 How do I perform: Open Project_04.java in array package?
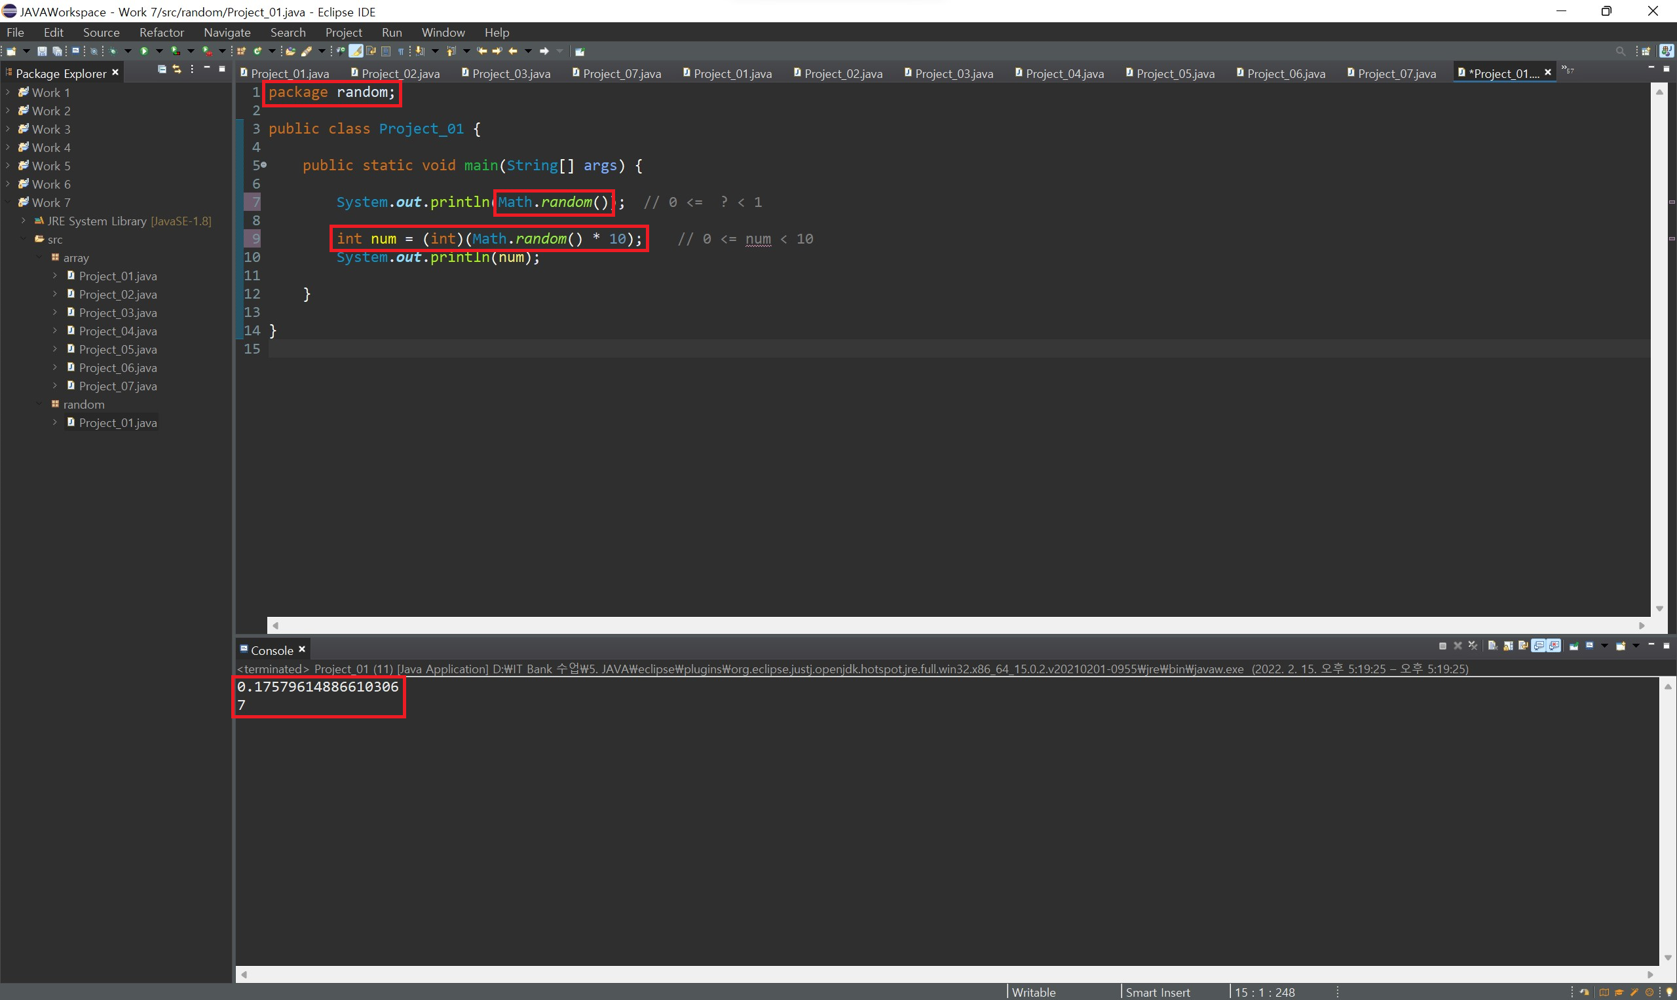[117, 331]
